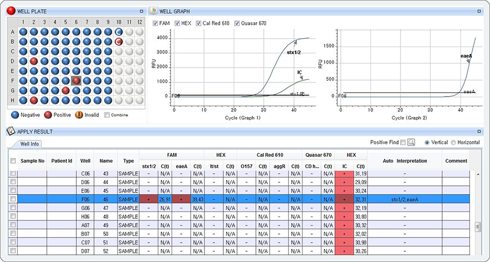
Task: Click the positive control well B10
Action: (119, 41)
